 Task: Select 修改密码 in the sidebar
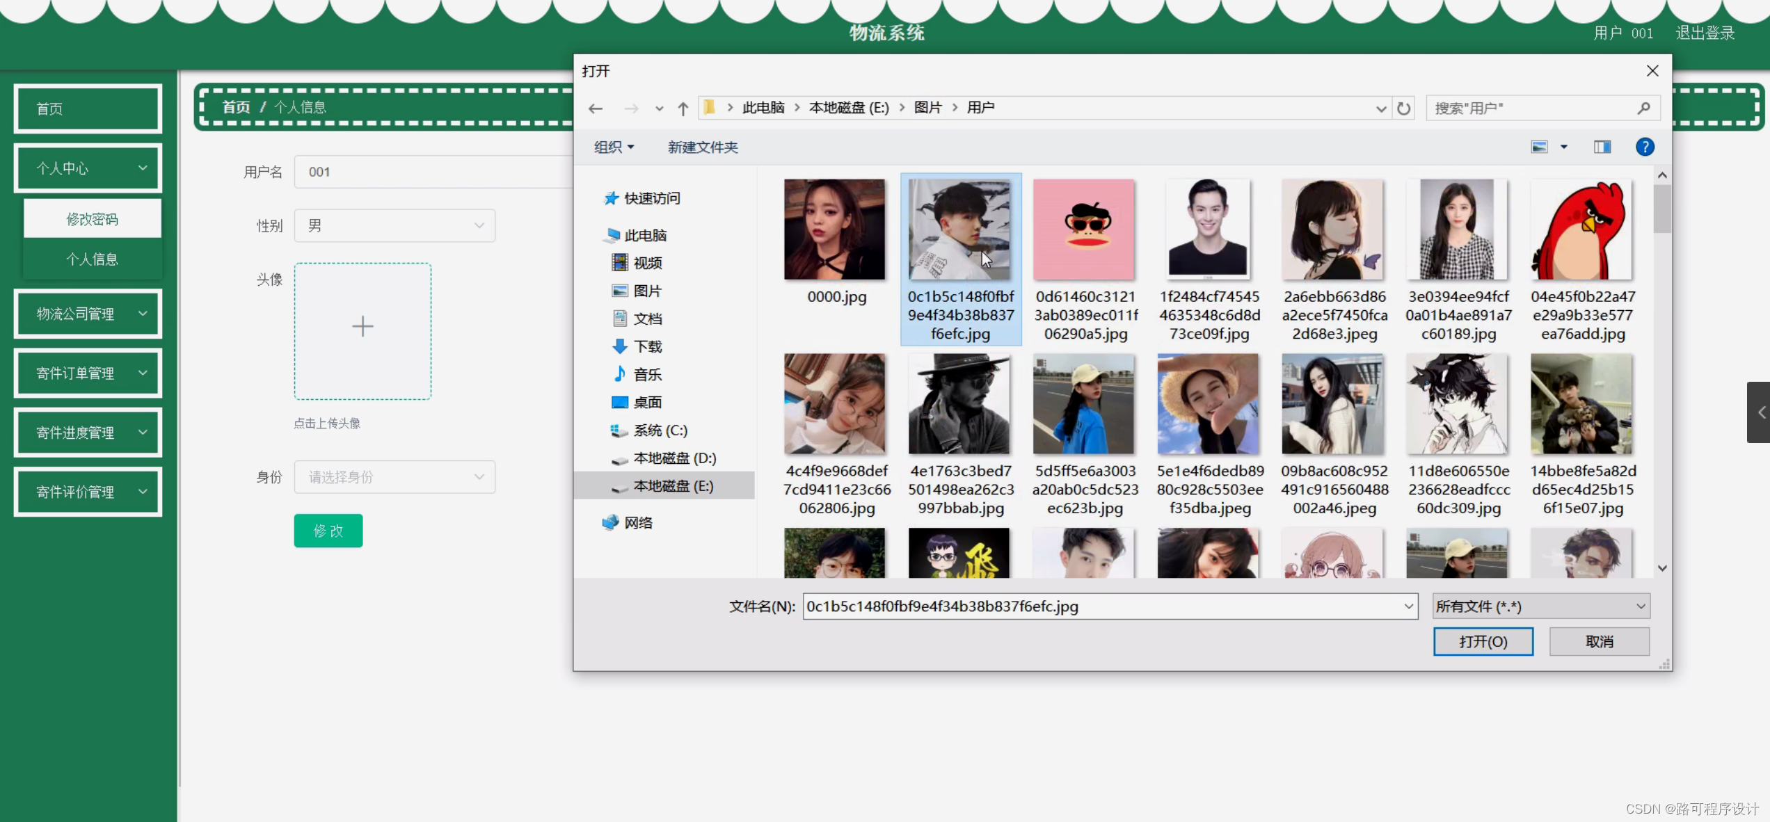click(x=92, y=219)
